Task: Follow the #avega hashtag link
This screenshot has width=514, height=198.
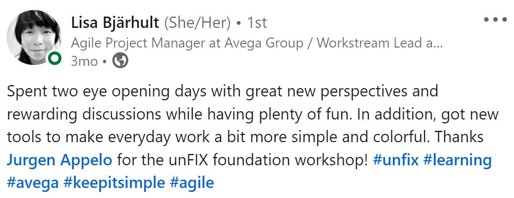Action: click(33, 183)
